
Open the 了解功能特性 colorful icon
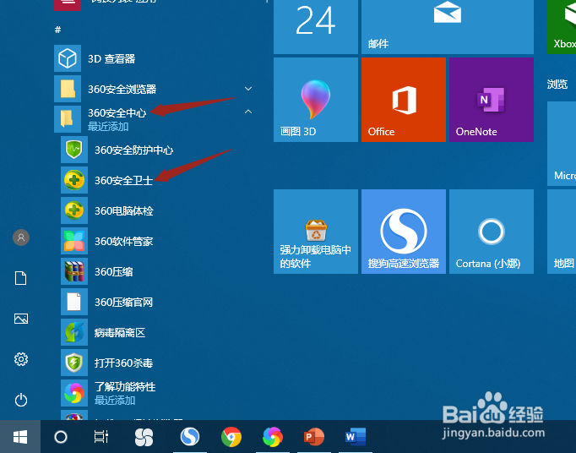click(x=74, y=393)
